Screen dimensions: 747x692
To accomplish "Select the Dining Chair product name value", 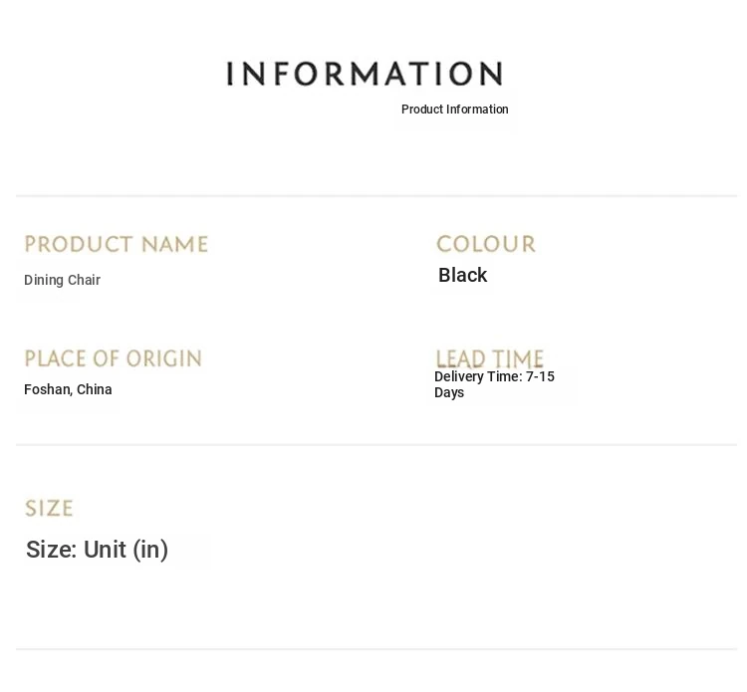I will pos(62,280).
